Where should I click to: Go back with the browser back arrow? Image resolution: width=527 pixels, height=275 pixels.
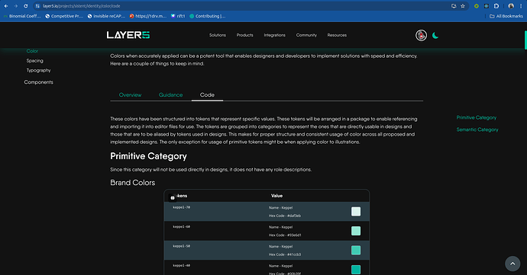coord(6,6)
